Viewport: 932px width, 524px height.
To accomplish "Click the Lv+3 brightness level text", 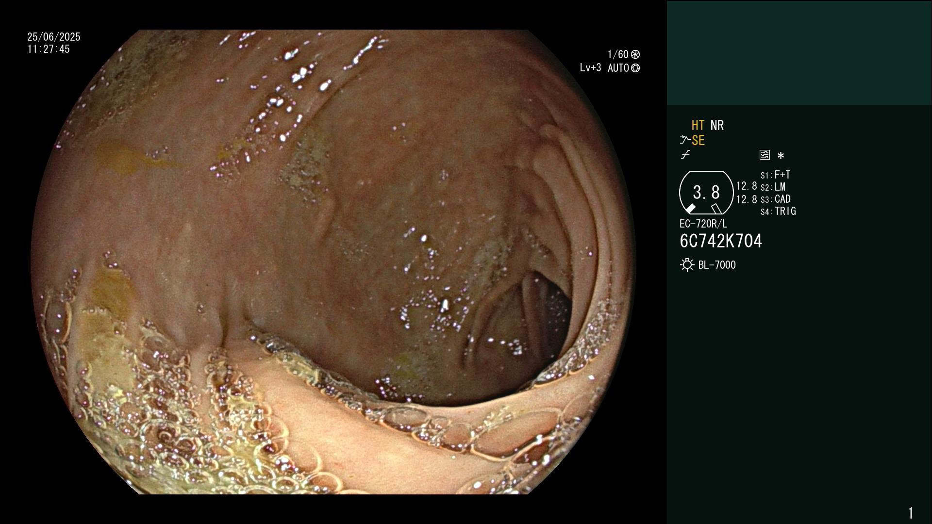I will pyautogui.click(x=590, y=68).
